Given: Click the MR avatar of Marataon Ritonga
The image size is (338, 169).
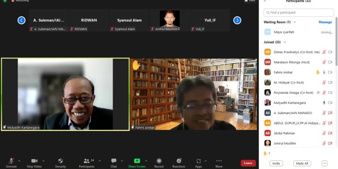Looking at the screenshot, I should pos(268,62).
